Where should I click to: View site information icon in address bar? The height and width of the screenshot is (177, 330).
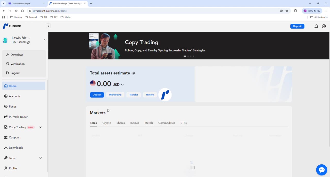30,11
